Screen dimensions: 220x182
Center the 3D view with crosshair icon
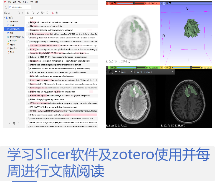167,3
